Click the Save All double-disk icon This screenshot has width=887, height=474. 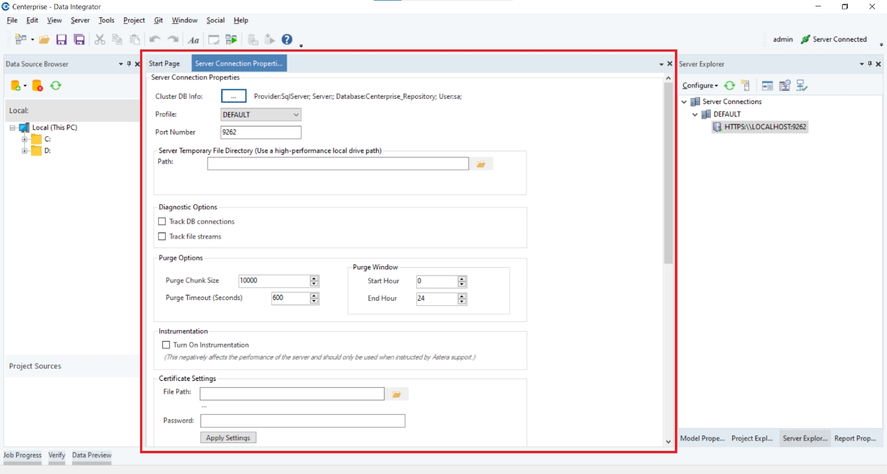(x=79, y=40)
